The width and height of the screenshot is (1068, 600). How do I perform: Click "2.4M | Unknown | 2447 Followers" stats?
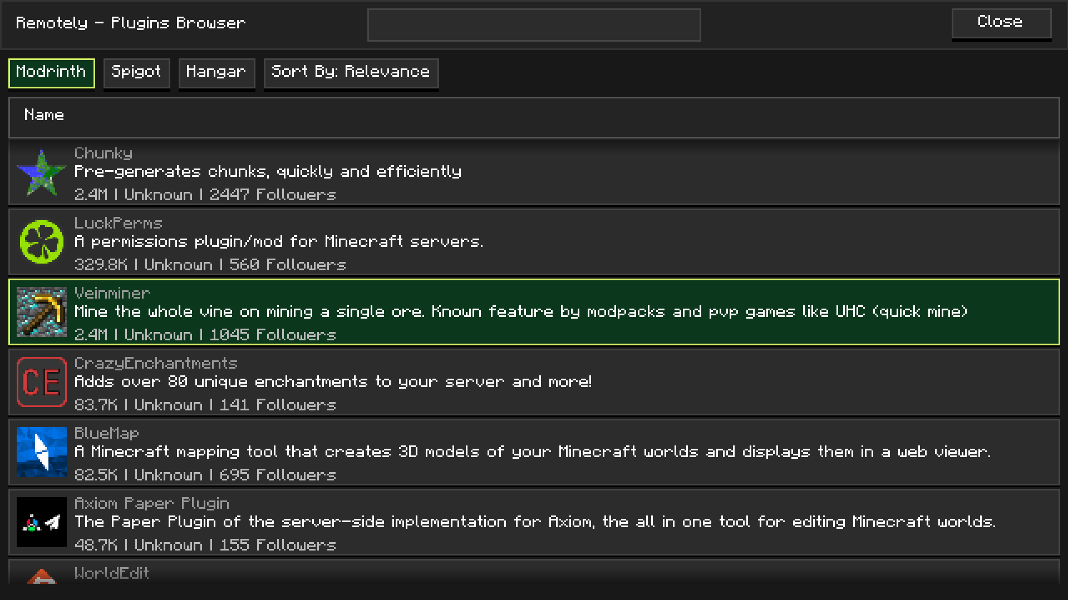pos(205,195)
